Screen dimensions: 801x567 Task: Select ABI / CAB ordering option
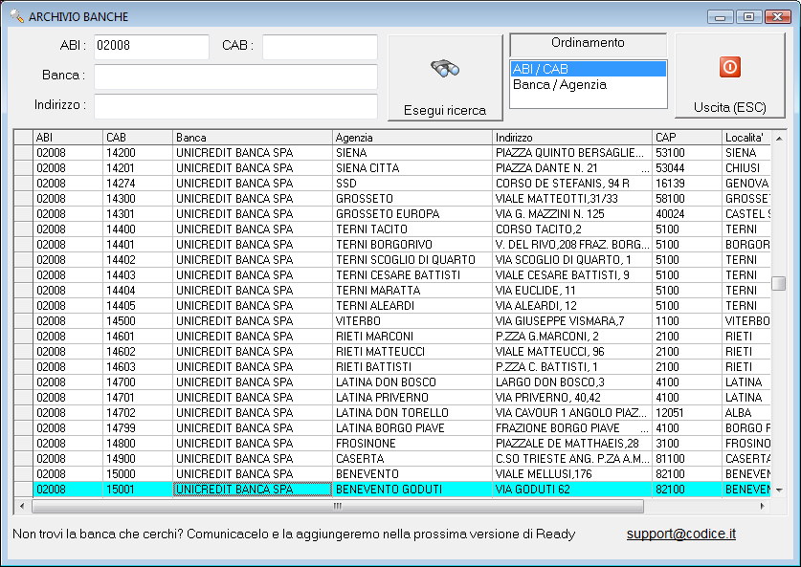[588, 69]
